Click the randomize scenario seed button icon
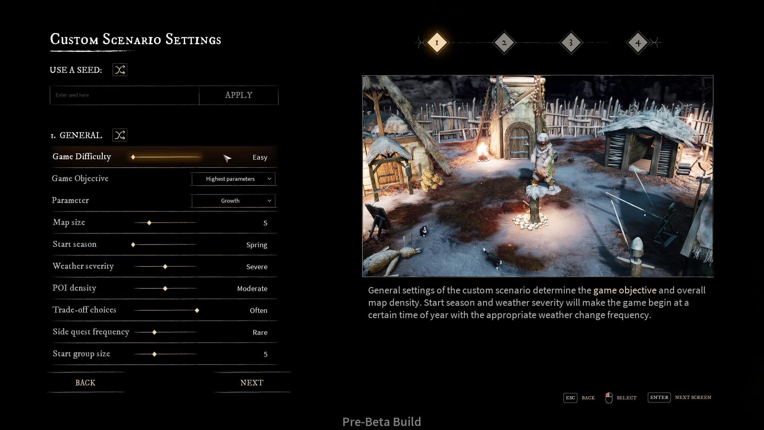Image resolution: width=764 pixels, height=430 pixels. click(119, 69)
